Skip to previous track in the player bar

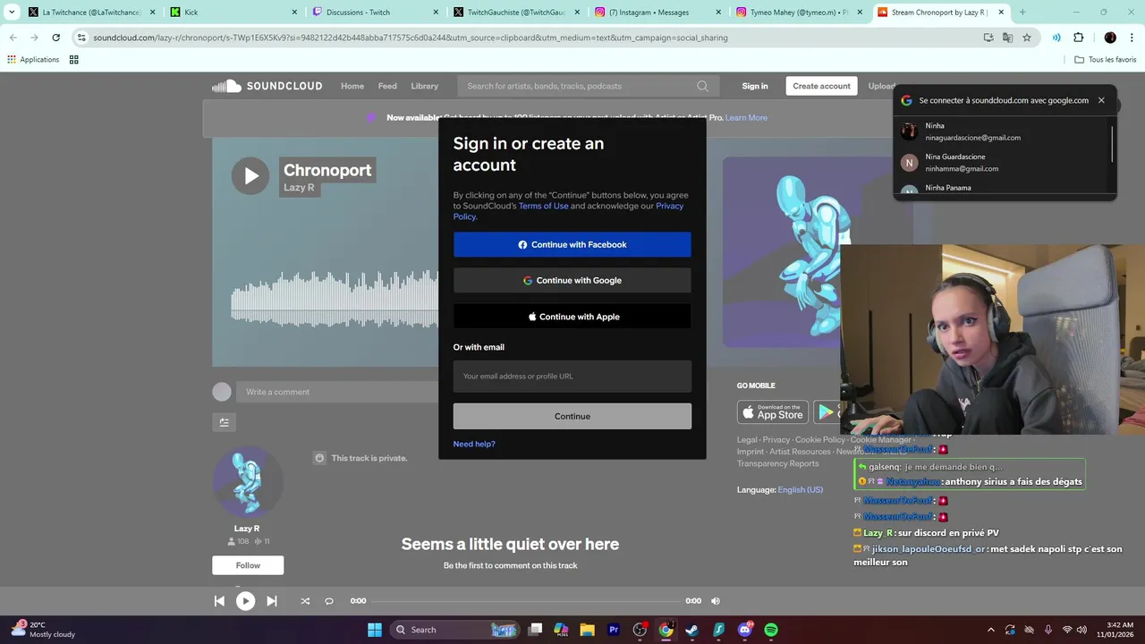[219, 601]
